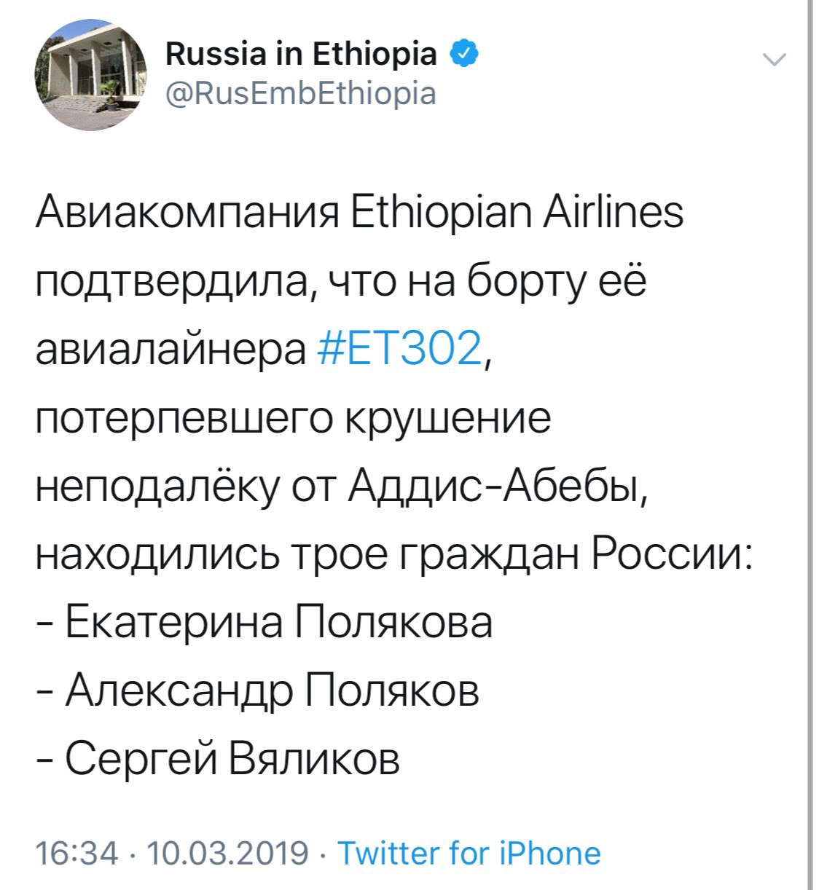
Task: Click the Russia in Ethiopia display name
Action: 301,53
